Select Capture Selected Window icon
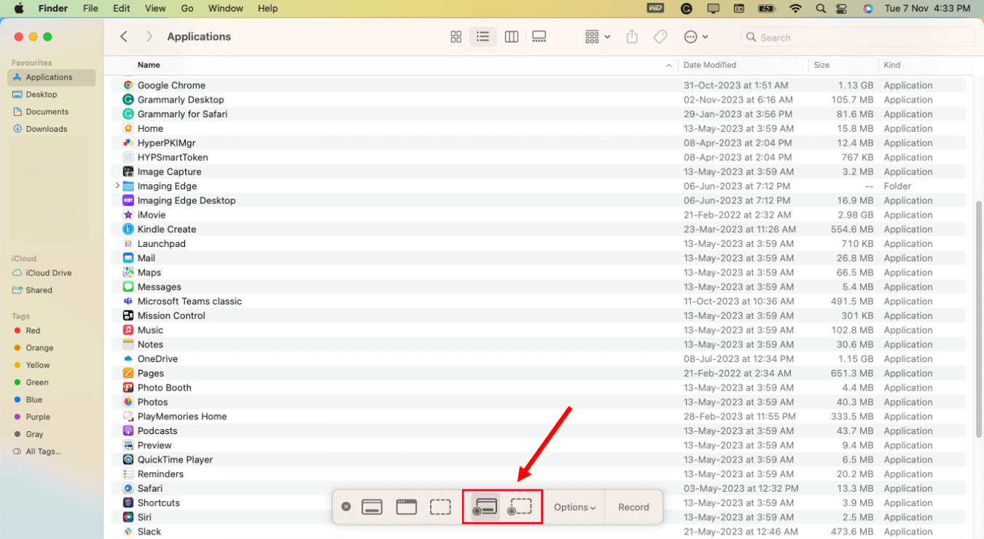984x539 pixels. pos(406,507)
